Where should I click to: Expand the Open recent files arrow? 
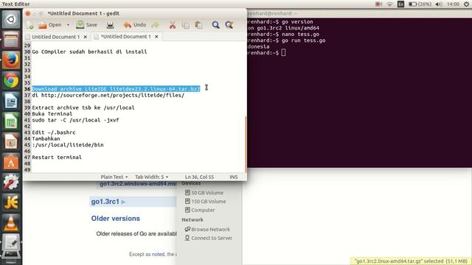click(x=68, y=25)
